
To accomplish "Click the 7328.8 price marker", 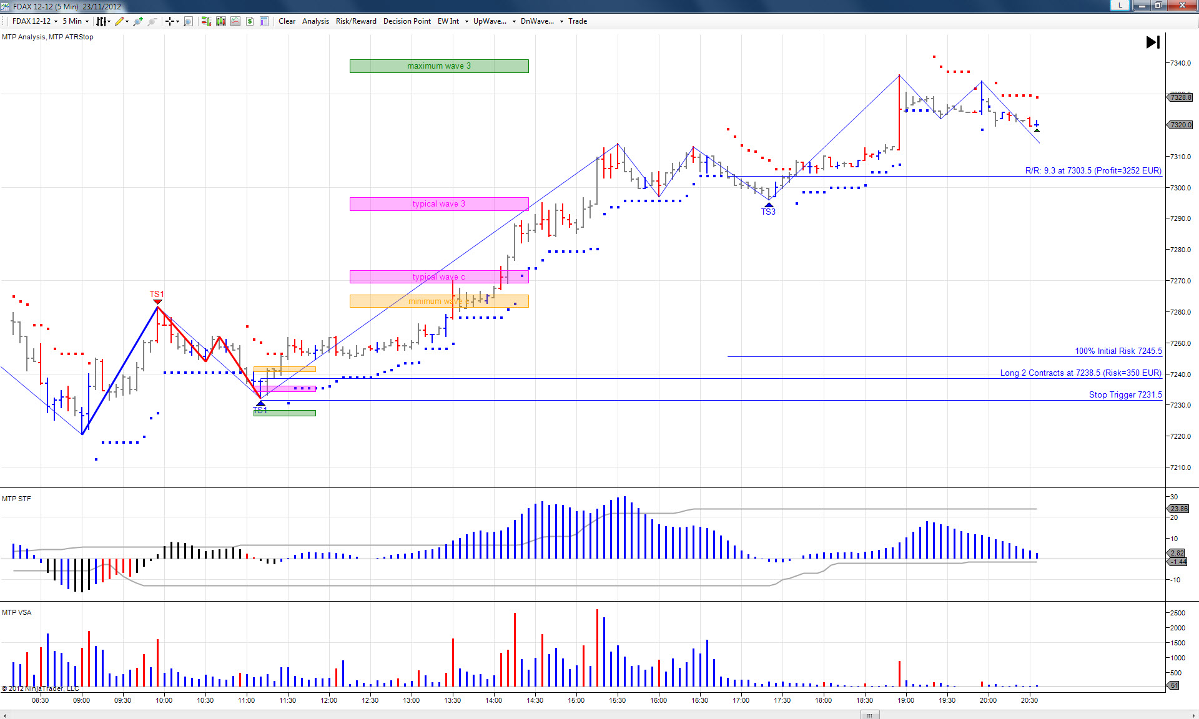I will (1180, 97).
